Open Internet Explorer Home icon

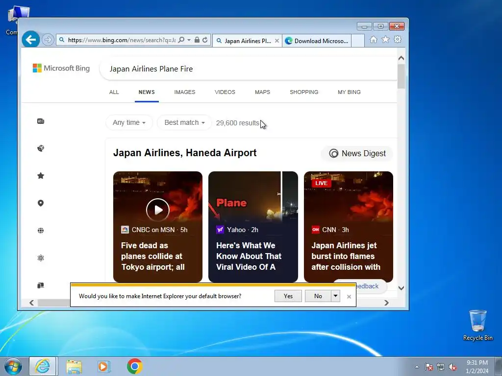click(x=373, y=39)
